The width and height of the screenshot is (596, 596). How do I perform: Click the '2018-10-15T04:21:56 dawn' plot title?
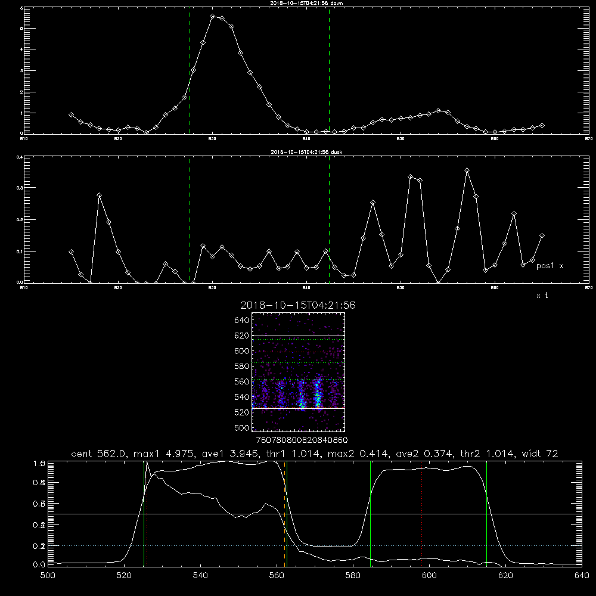(306, 3)
